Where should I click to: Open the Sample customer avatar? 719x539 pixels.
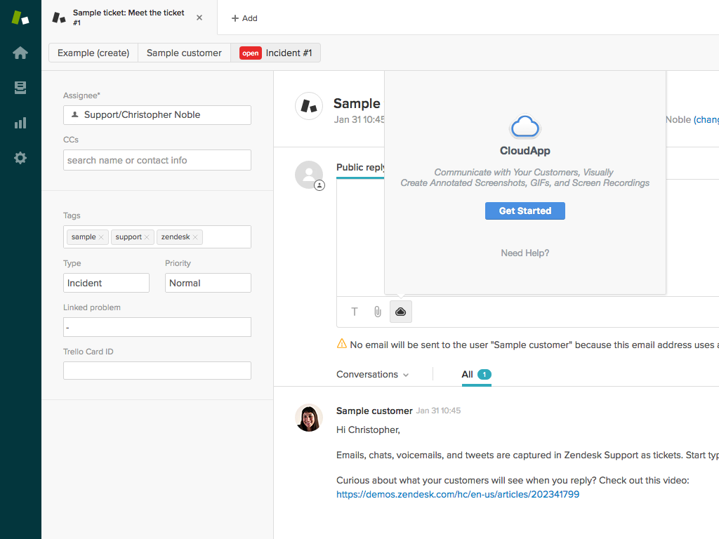click(x=309, y=418)
